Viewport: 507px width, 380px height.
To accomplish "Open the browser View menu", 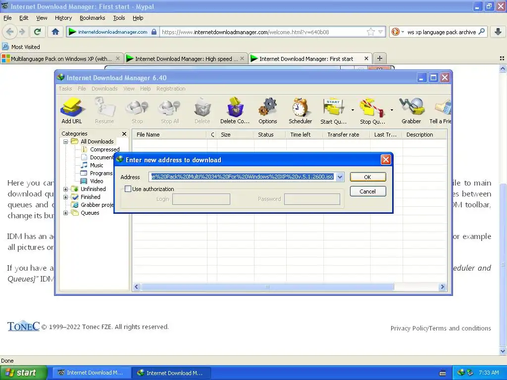I will [x=42, y=18].
